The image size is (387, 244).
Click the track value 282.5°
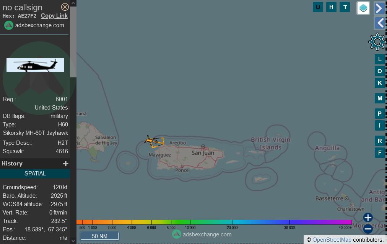pos(59,221)
